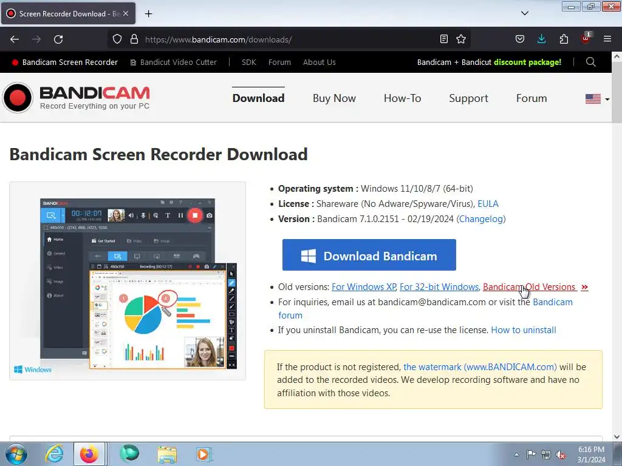The height and width of the screenshot is (466, 622).
Task: Click the address bar URL field
Action: tap(290, 39)
